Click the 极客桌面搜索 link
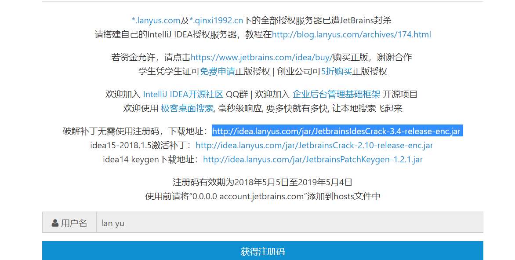The width and height of the screenshot is (515, 260). pos(187,108)
